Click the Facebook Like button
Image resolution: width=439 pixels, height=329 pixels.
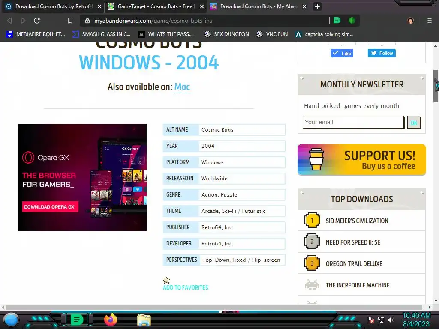342,53
